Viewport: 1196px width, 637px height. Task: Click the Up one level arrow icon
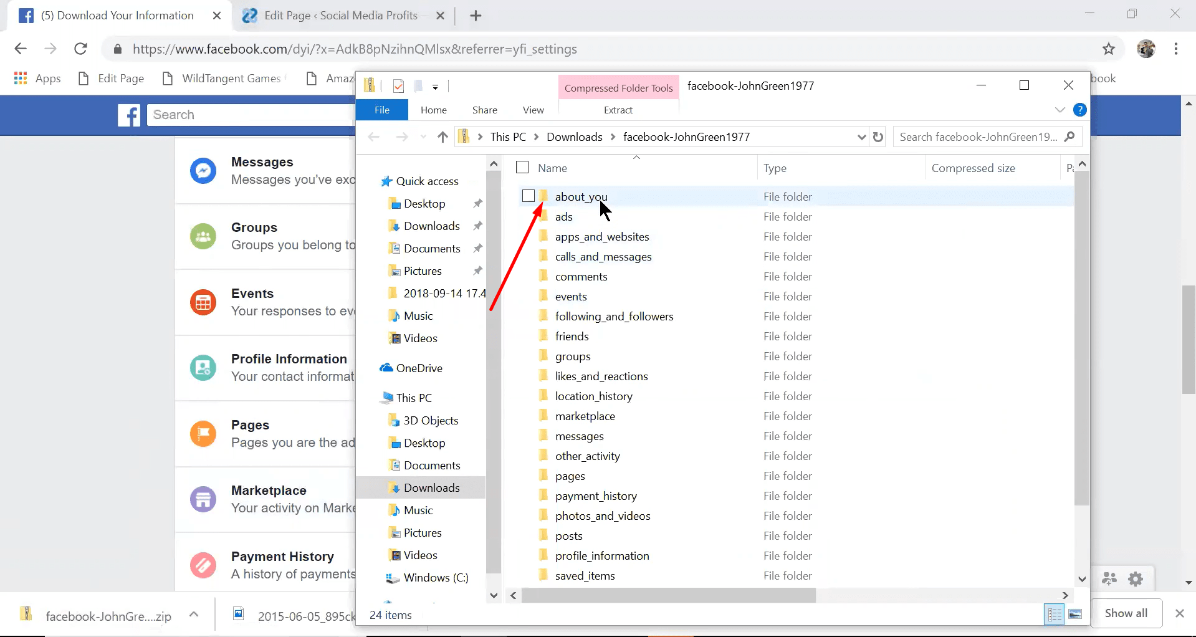pyautogui.click(x=443, y=137)
